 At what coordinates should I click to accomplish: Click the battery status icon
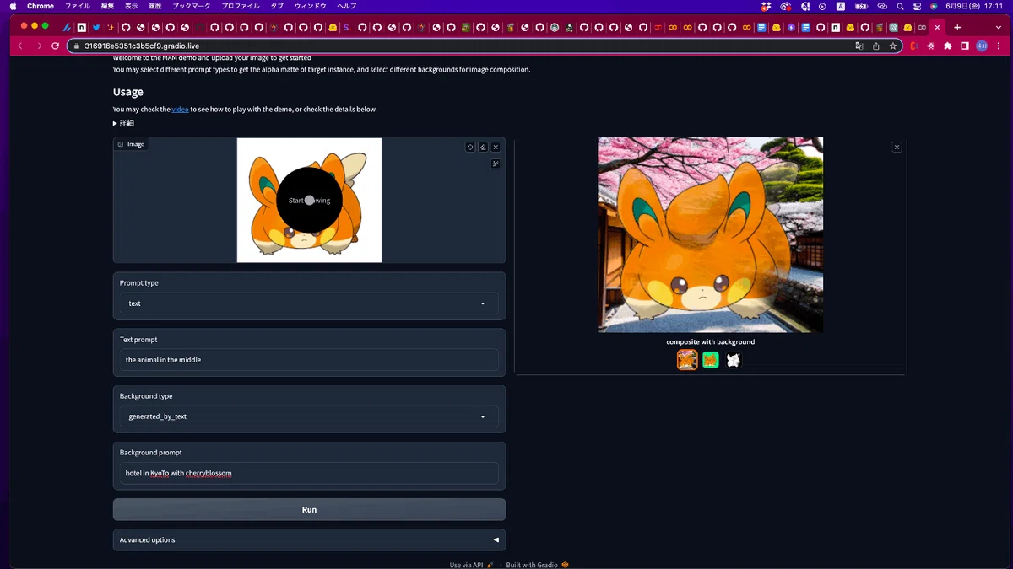coord(860,6)
